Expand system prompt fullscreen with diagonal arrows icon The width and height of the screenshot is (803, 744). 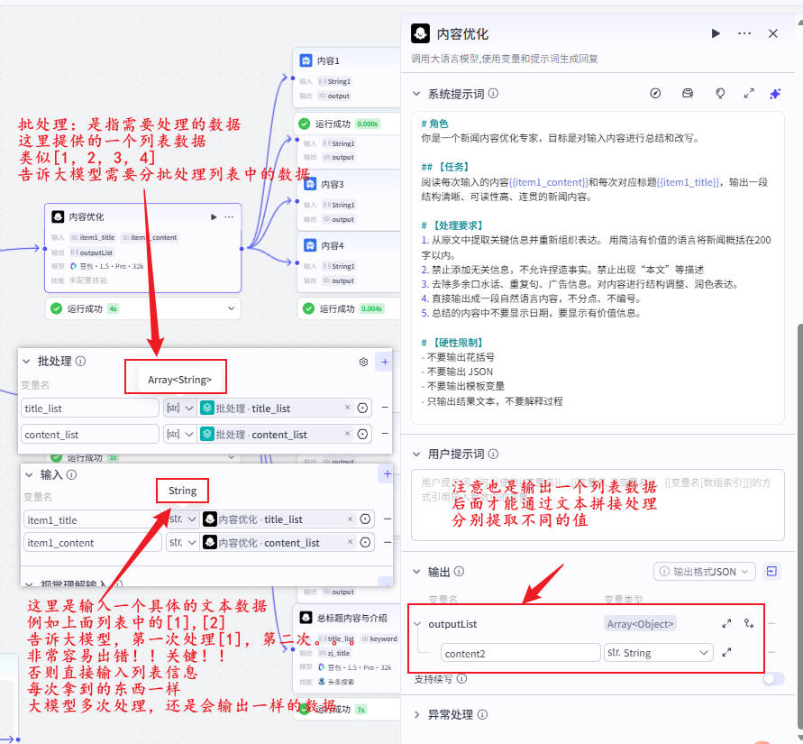click(x=748, y=93)
